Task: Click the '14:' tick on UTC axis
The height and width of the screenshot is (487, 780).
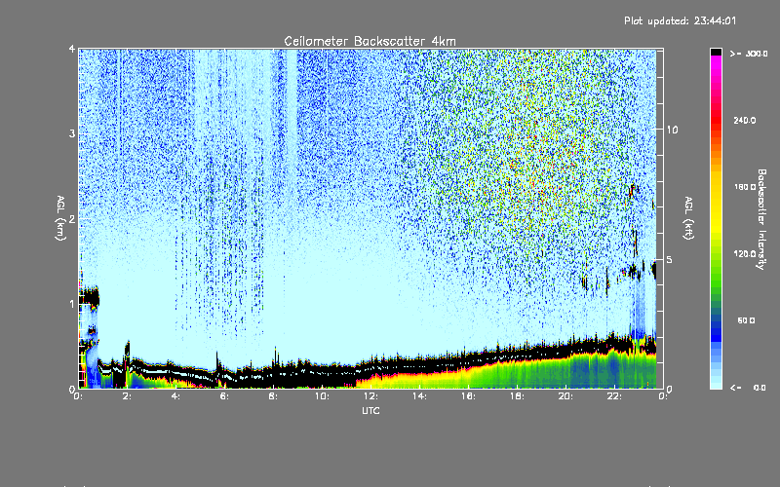Action: (x=419, y=396)
